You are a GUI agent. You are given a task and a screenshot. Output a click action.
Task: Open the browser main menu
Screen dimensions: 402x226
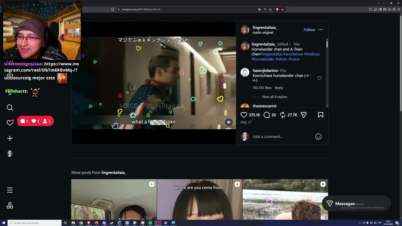pos(399,9)
